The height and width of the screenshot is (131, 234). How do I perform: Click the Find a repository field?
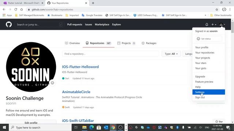click(x=110, y=54)
